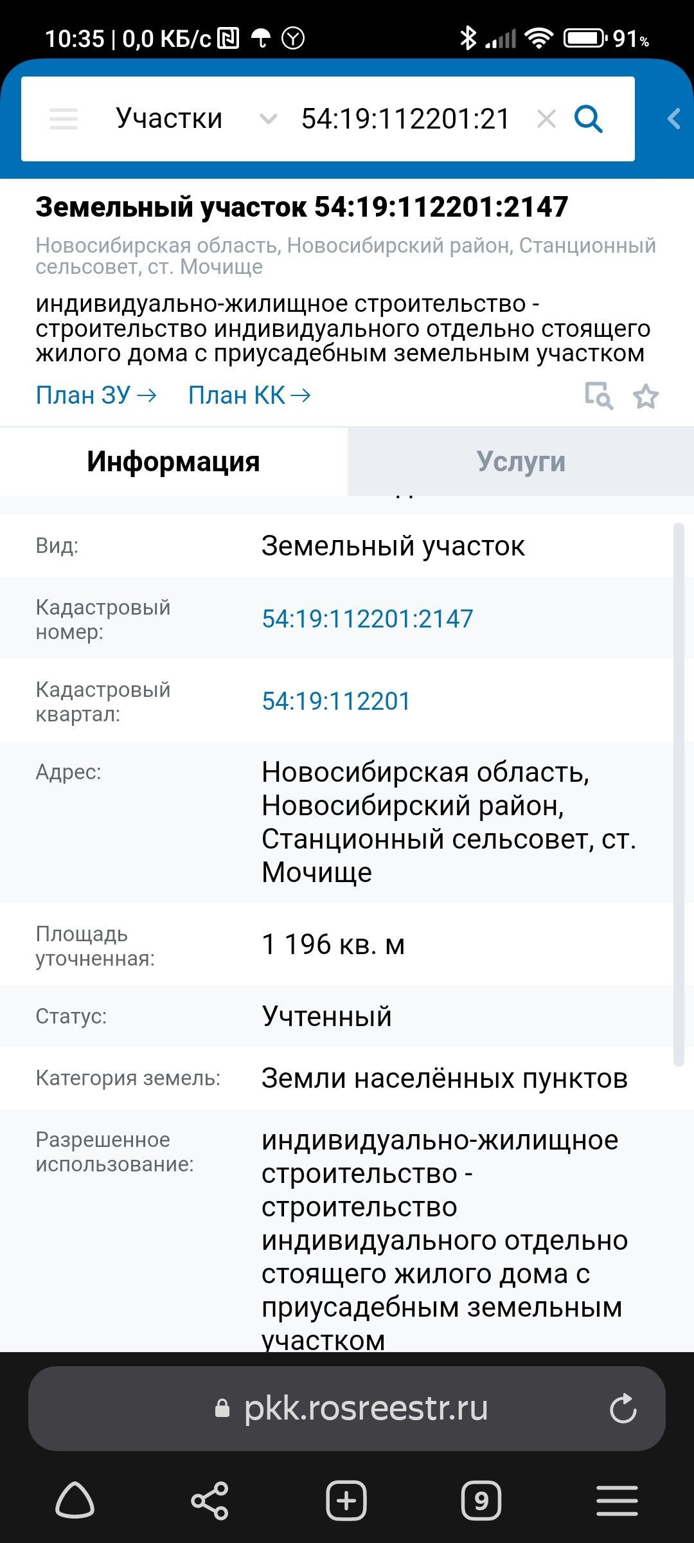The width and height of the screenshot is (694, 1543).
Task: Share the page via share icon
Action: (209, 1501)
